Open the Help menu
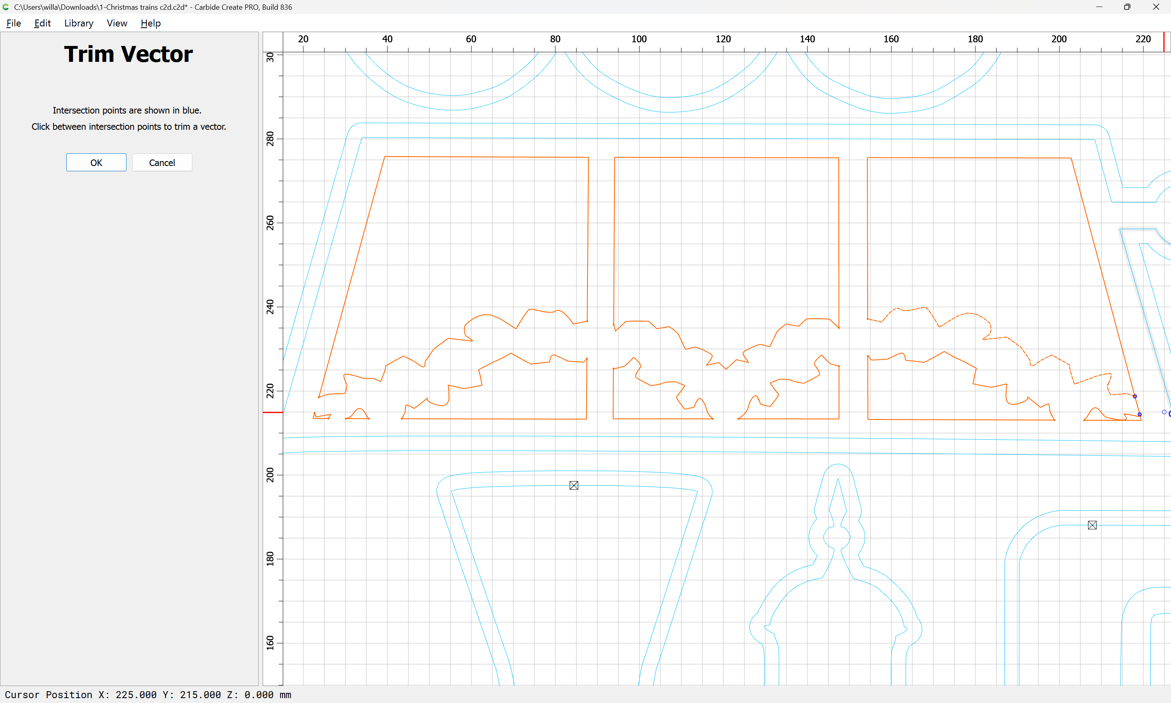This screenshot has width=1171, height=703. (x=150, y=23)
